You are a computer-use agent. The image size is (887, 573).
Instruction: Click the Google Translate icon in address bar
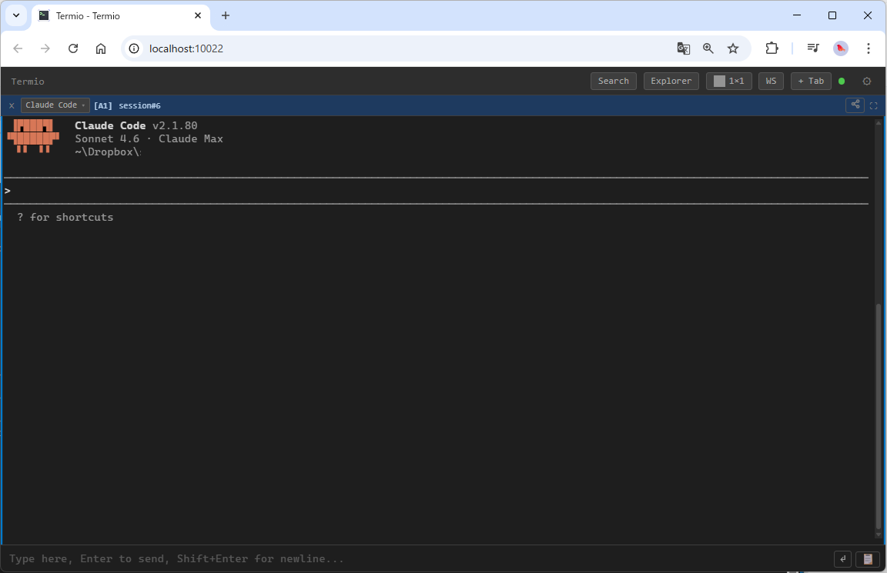683,48
